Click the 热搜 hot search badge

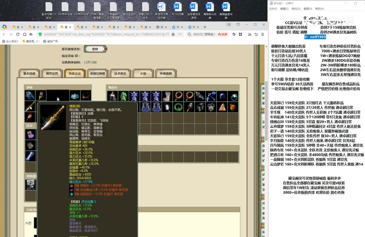pos(222,34)
